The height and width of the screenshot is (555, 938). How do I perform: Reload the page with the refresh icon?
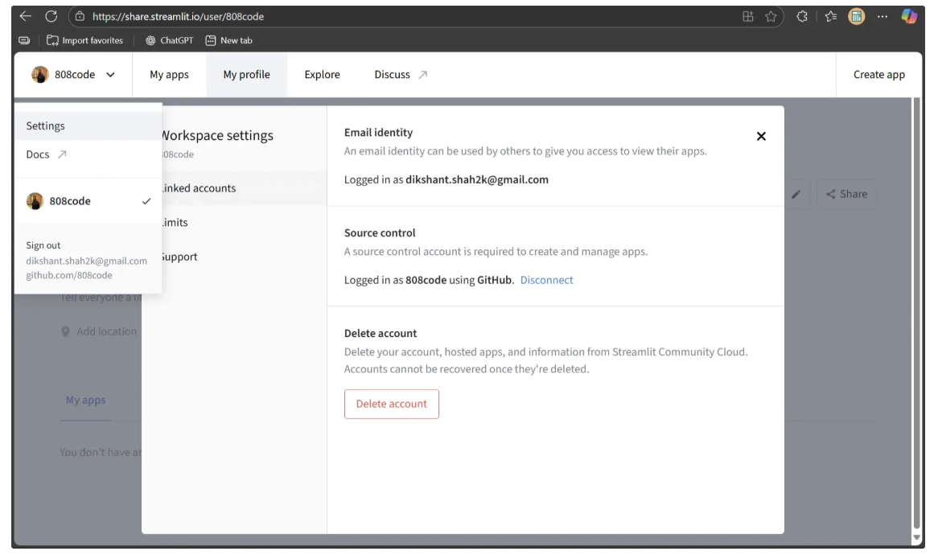tap(51, 16)
